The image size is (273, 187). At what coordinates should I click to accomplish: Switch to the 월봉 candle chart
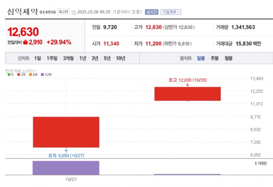click(x=229, y=58)
